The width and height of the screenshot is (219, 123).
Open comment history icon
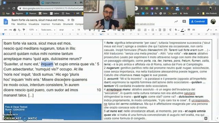(x=184, y=22)
